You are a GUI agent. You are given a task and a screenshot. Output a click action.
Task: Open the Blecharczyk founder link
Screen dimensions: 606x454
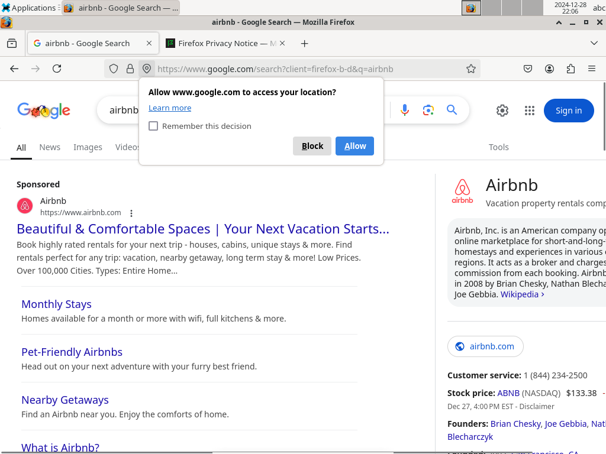click(470, 437)
